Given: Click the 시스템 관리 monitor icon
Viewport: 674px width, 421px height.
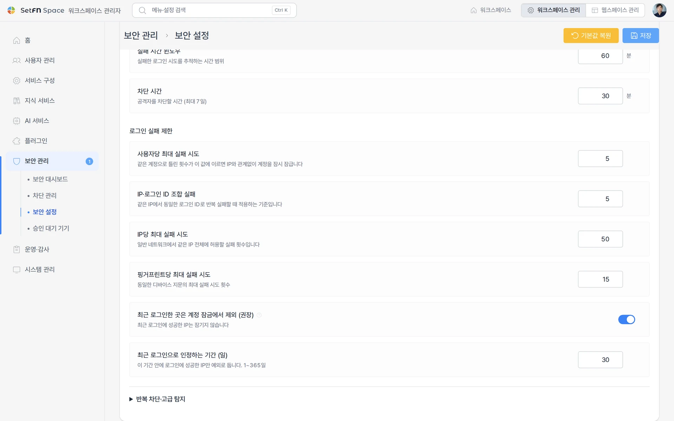Looking at the screenshot, I should (x=16, y=269).
